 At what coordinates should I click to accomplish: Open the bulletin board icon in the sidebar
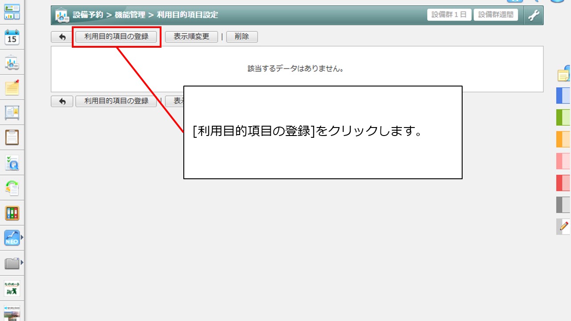[12, 113]
